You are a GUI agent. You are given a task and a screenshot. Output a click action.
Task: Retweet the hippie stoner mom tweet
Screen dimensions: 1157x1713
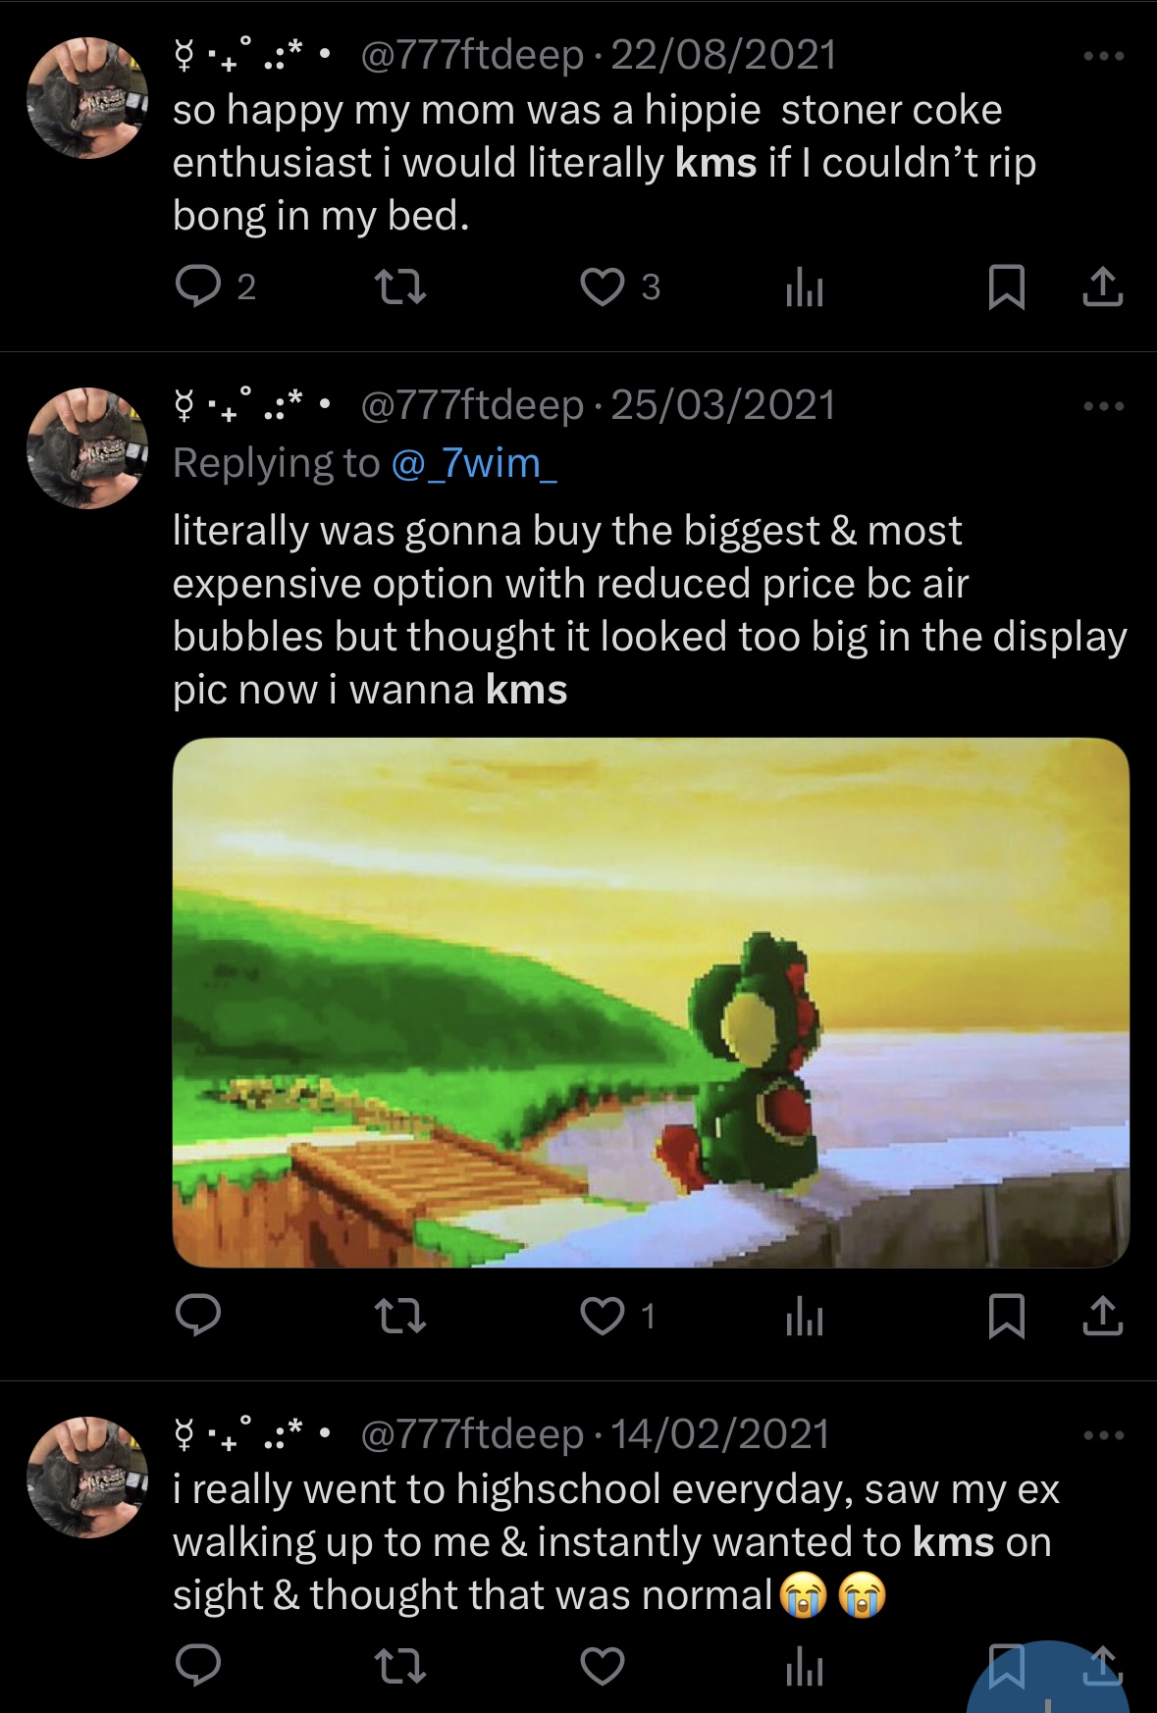pos(400,287)
